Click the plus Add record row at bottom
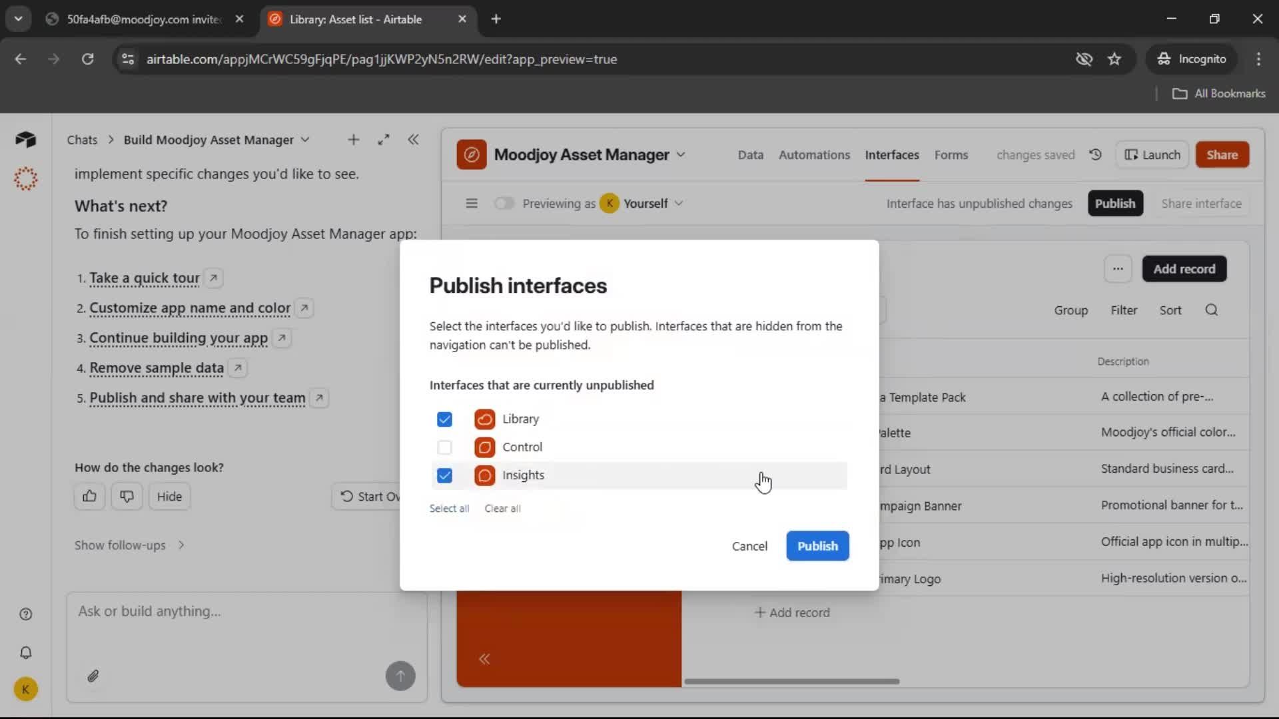The height and width of the screenshot is (719, 1279). pyautogui.click(x=792, y=612)
